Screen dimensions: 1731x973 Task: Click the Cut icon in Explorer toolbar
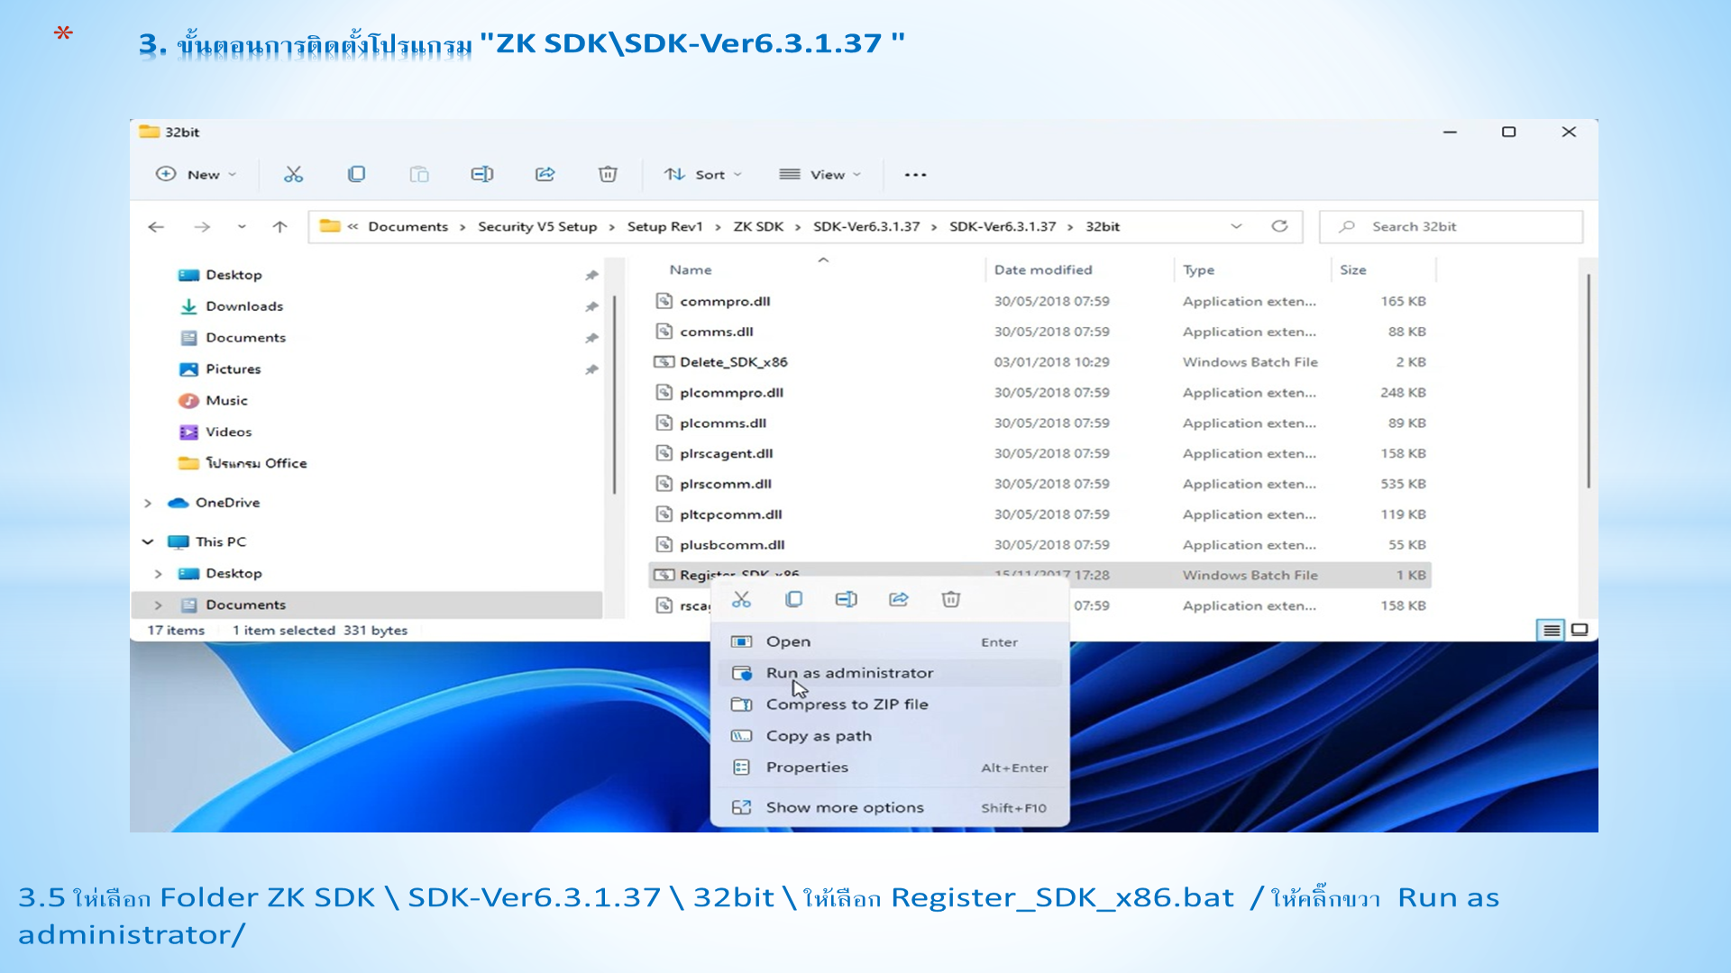[293, 175]
